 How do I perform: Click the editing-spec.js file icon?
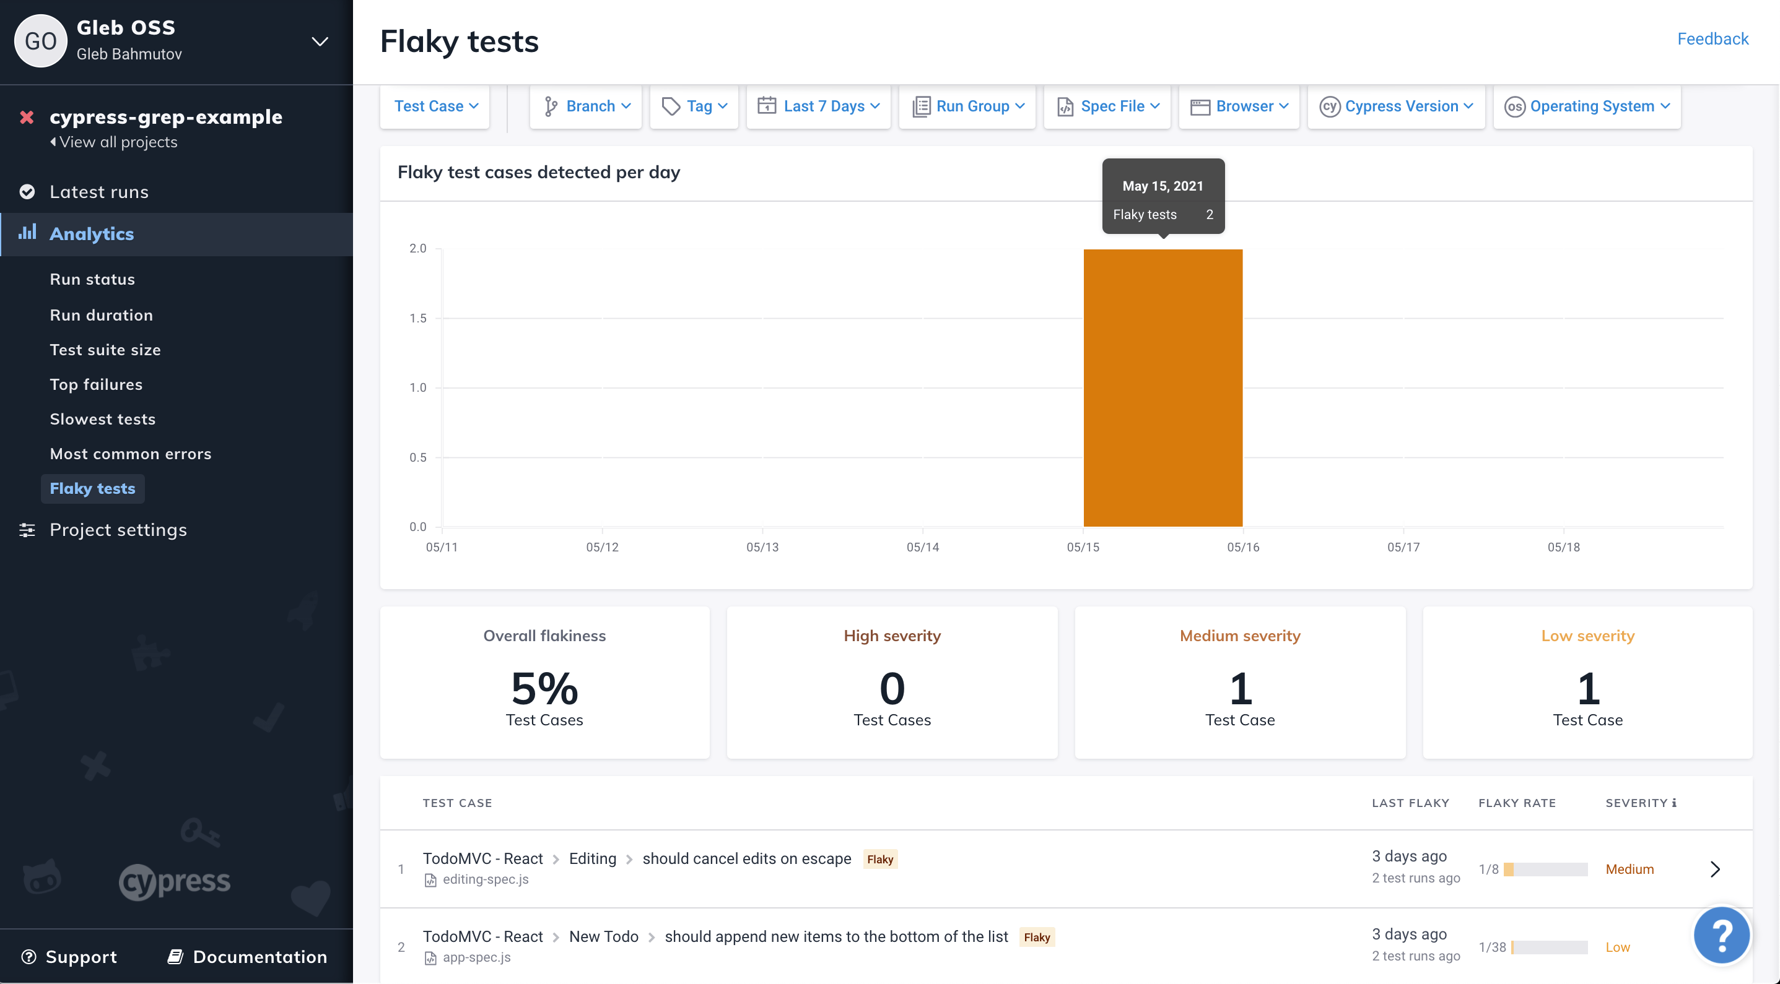(x=430, y=880)
